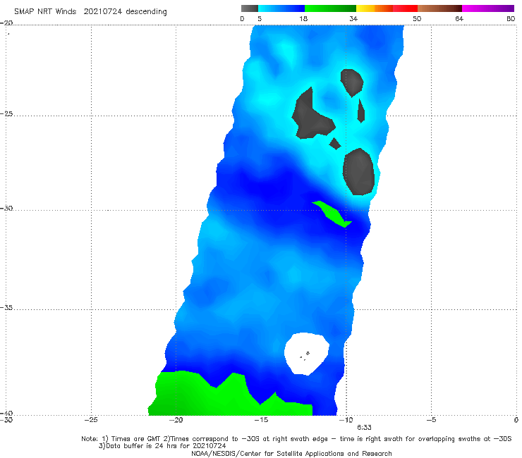522x458 pixels.
Task: Click the -25 latitude axis label
Action: click(x=6, y=113)
